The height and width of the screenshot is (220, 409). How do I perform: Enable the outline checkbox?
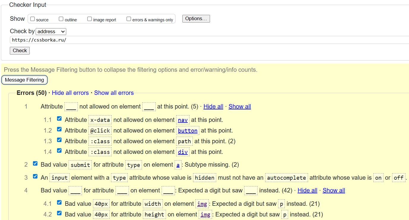[x=61, y=19]
